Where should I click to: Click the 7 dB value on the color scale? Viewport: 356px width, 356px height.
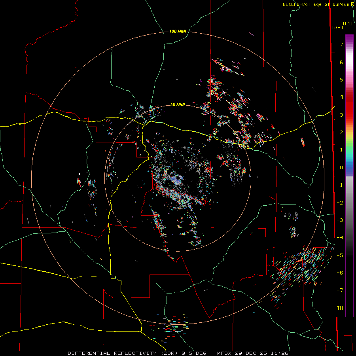click(x=341, y=44)
